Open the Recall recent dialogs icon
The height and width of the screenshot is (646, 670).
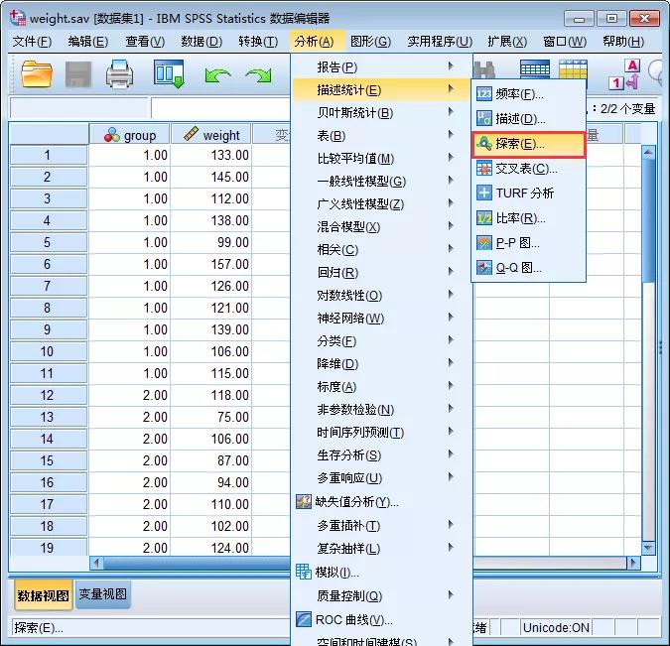(x=169, y=74)
